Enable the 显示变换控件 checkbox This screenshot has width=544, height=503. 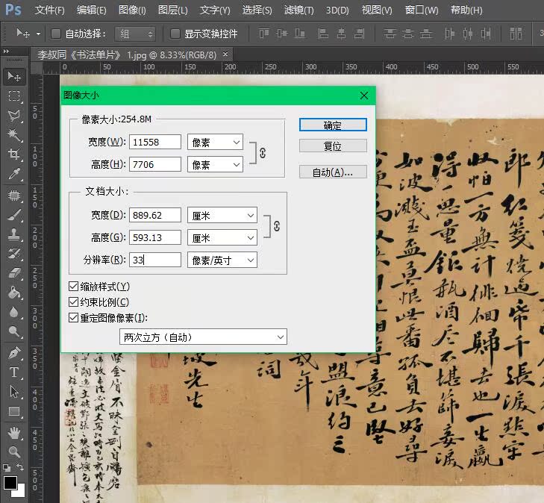(x=175, y=34)
